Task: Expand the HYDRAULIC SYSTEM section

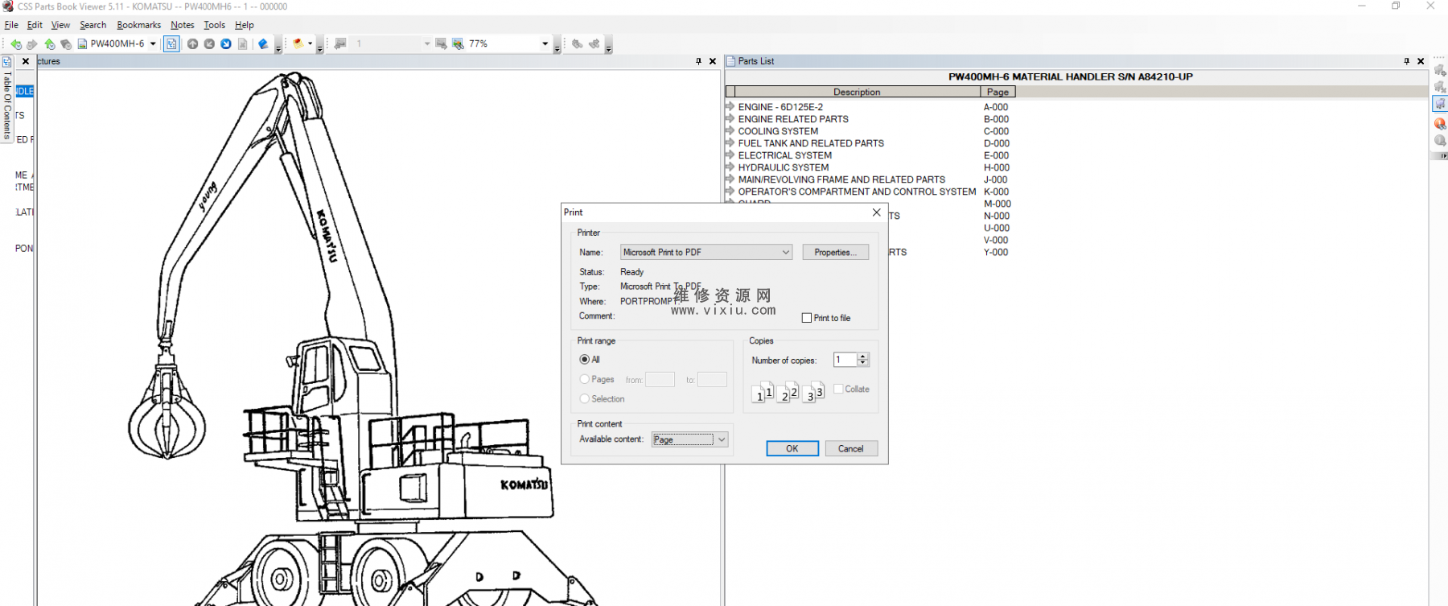Action: pyautogui.click(x=730, y=167)
